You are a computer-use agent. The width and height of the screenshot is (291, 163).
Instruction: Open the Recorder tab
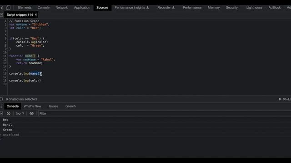[x=166, y=8]
